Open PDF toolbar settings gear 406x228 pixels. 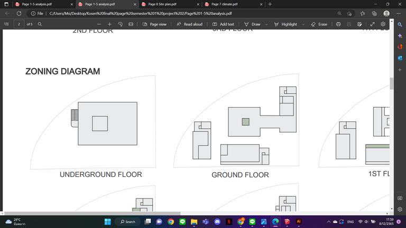[x=383, y=24]
